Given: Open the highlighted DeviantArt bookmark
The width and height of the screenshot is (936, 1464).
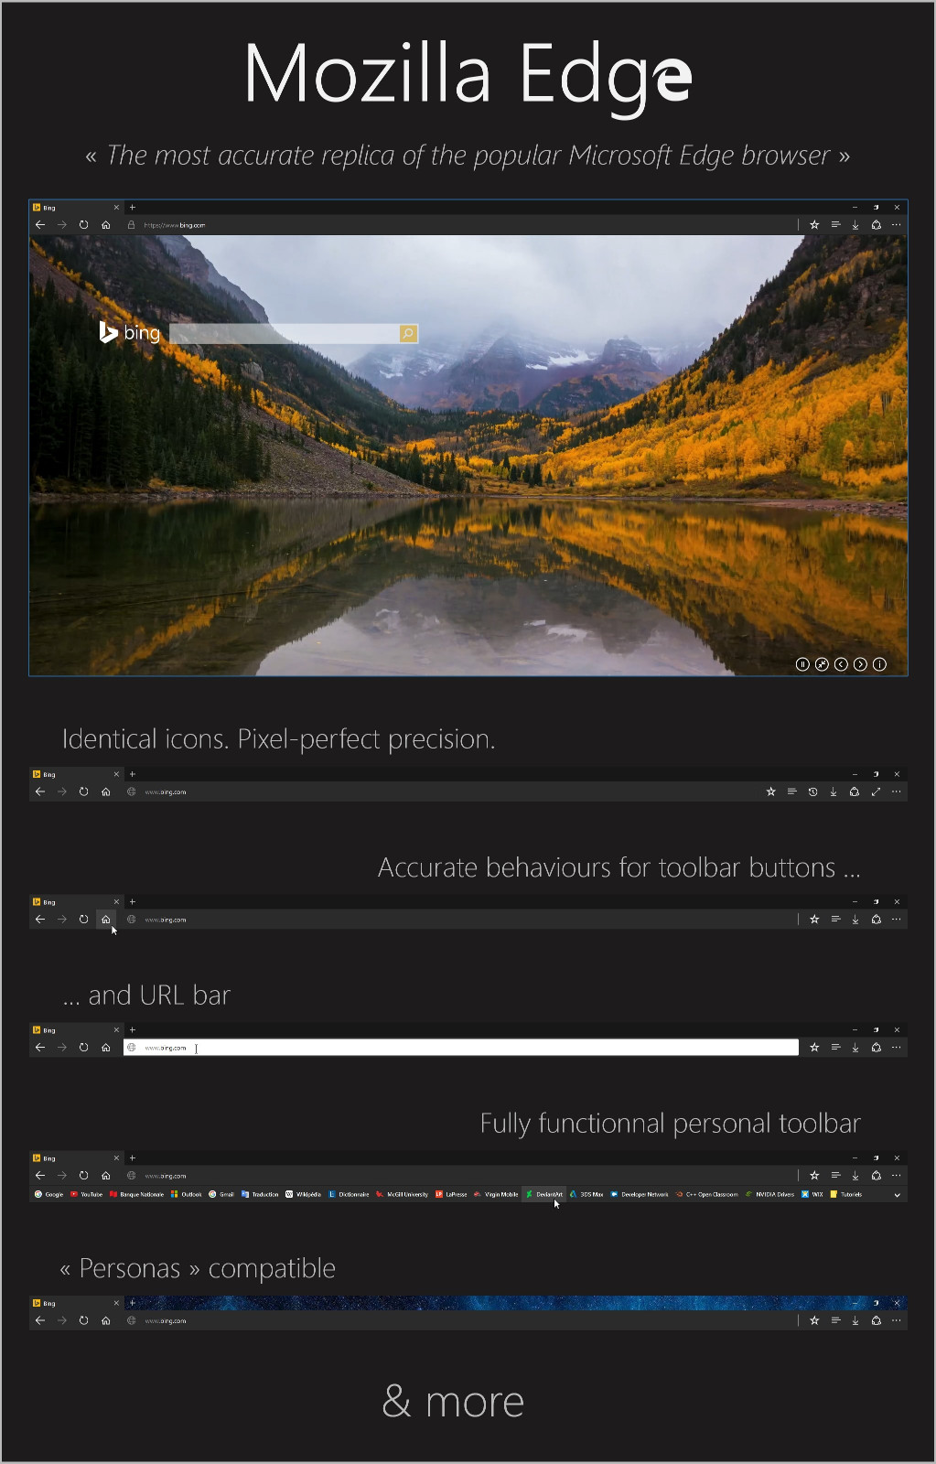Looking at the screenshot, I should coord(544,1194).
